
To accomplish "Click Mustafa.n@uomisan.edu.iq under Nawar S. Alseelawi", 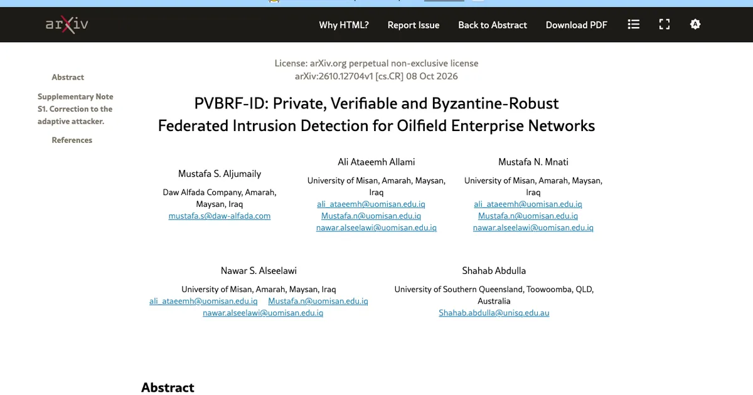I will point(318,301).
